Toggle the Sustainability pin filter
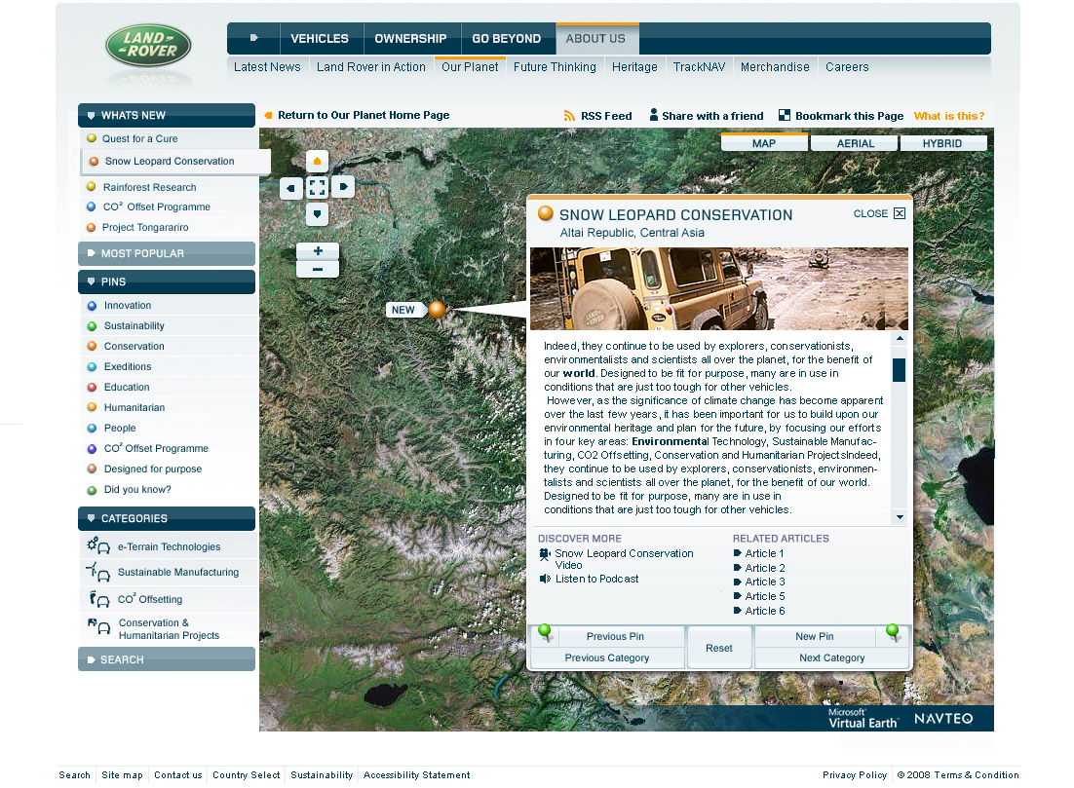This screenshot has width=1074, height=788. [167, 326]
